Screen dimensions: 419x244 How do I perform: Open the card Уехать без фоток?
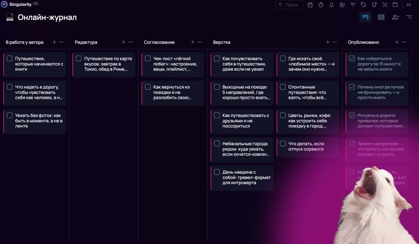pos(35,122)
